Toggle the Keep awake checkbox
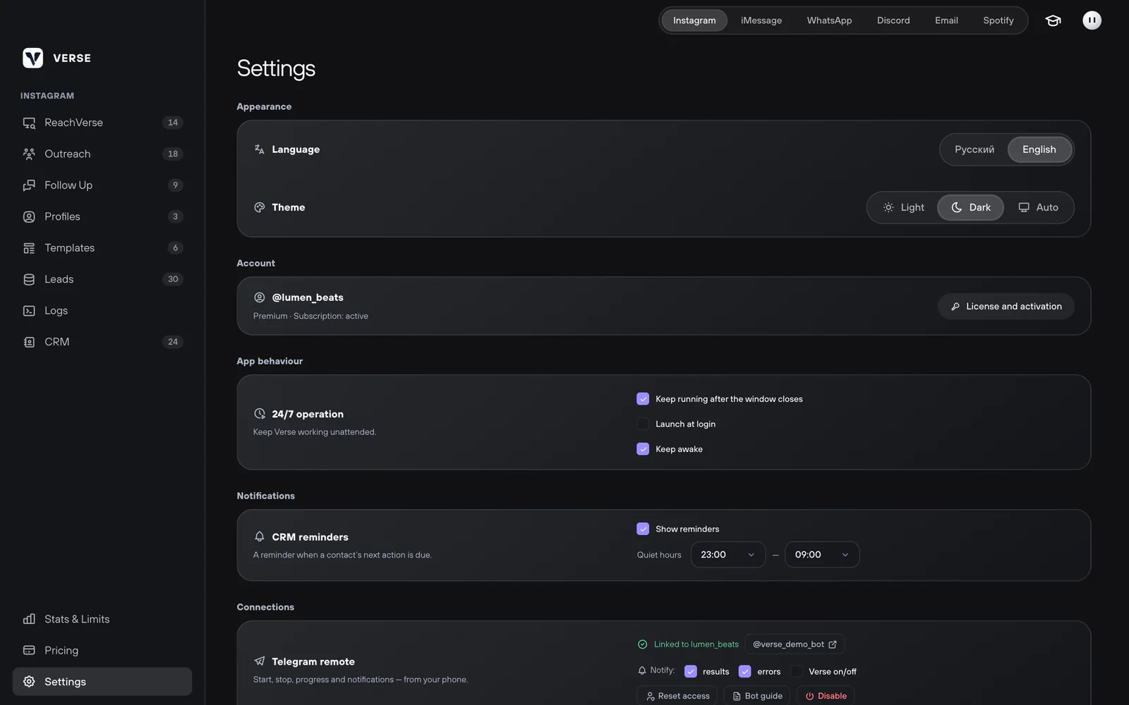 [643, 449]
